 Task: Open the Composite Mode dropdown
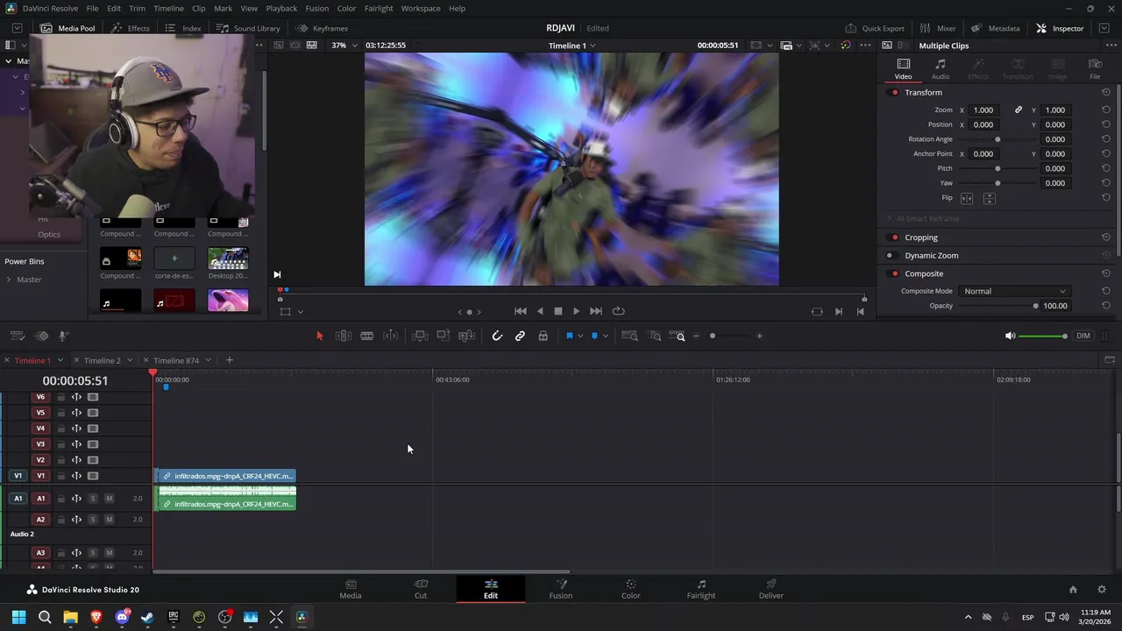coord(1014,291)
